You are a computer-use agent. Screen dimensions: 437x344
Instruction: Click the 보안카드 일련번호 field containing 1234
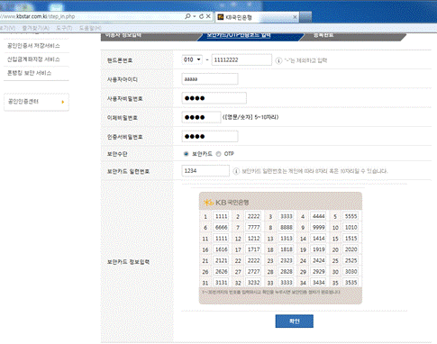point(205,171)
